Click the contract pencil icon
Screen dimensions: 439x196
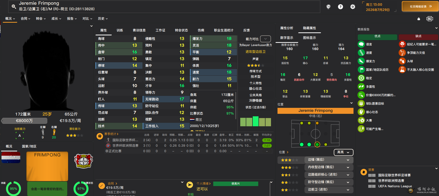[x=101, y=186]
